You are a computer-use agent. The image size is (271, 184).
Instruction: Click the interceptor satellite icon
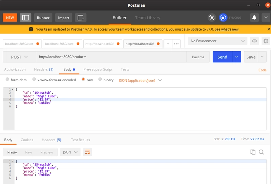point(212,18)
